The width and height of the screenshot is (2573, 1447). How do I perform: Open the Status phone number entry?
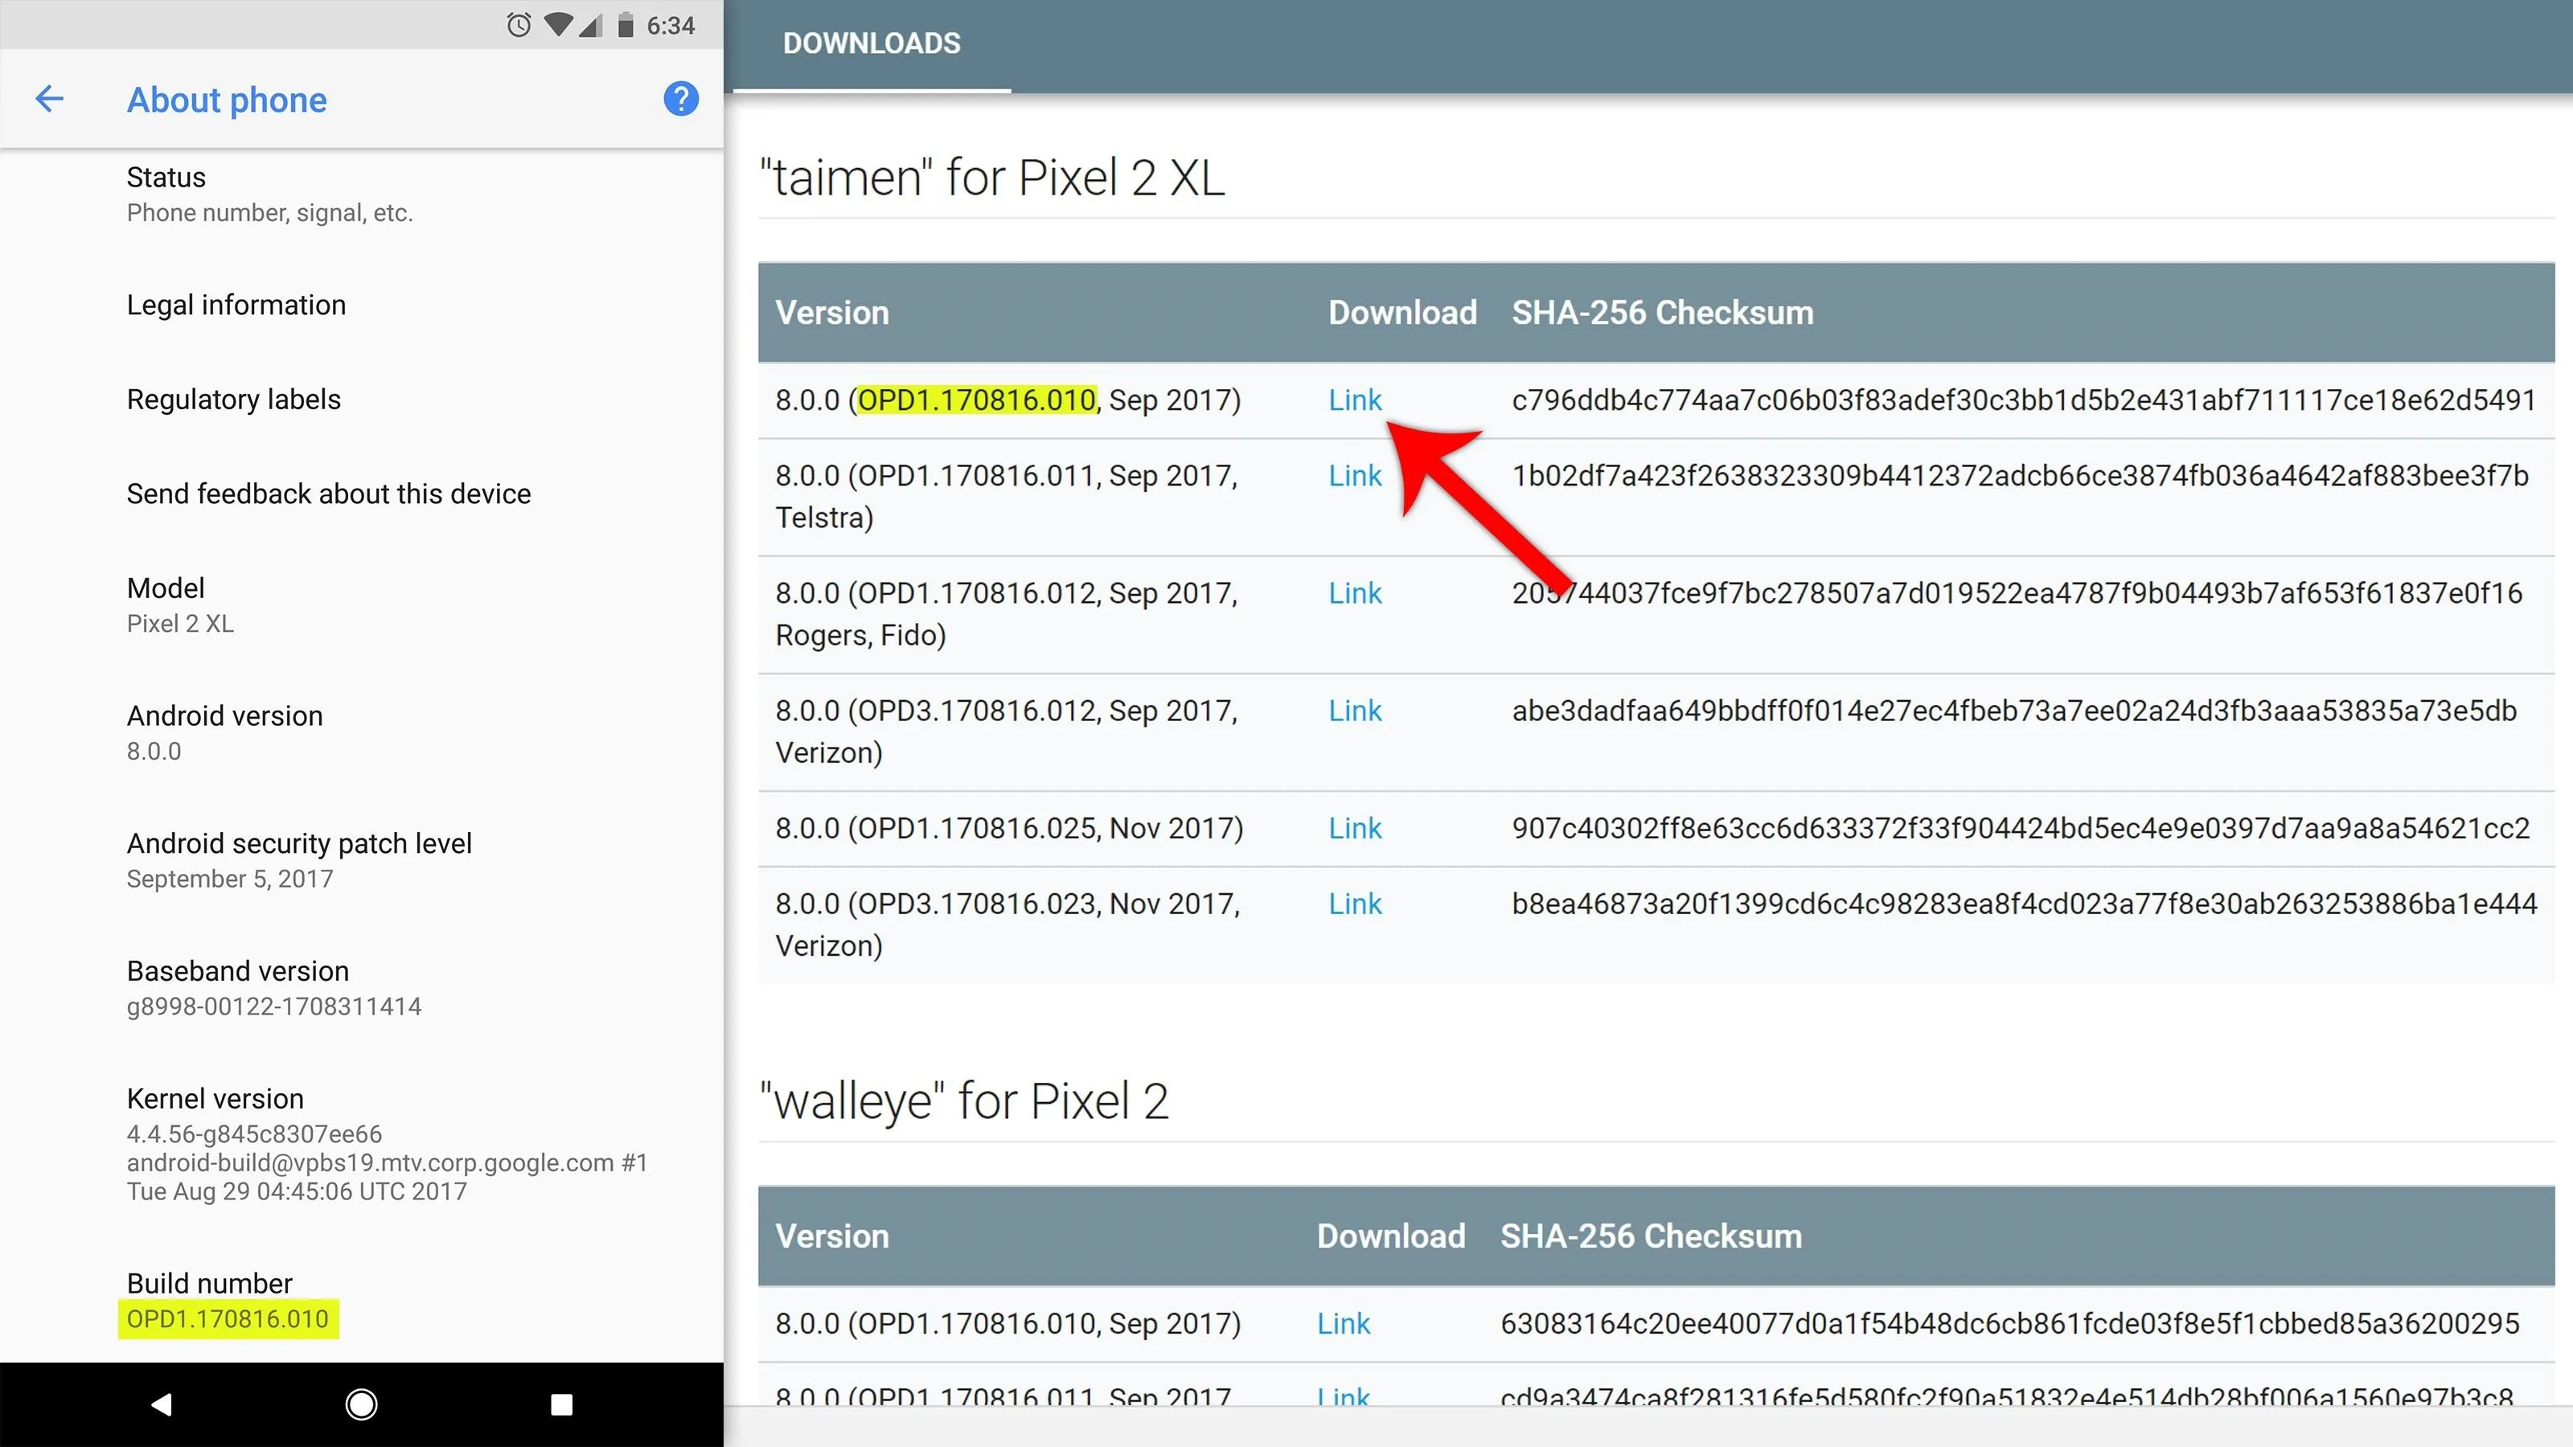(x=362, y=195)
